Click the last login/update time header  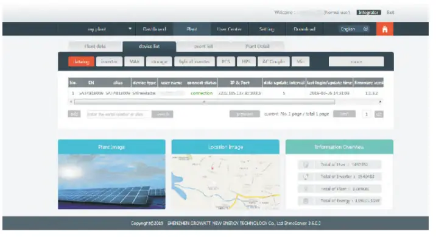[x=329, y=83]
